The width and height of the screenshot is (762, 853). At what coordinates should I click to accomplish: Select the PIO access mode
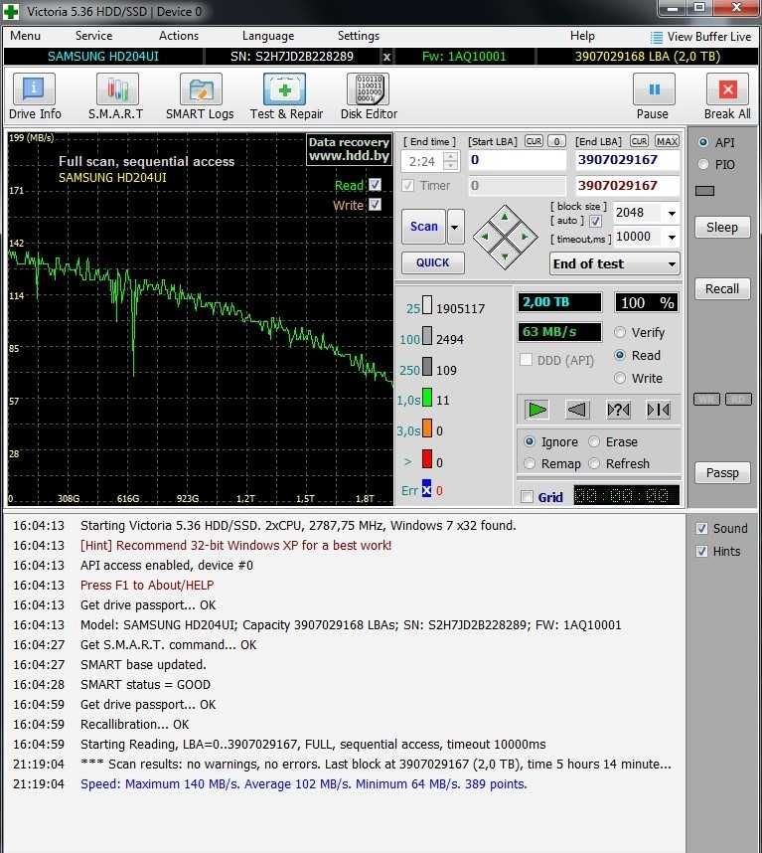click(x=703, y=164)
